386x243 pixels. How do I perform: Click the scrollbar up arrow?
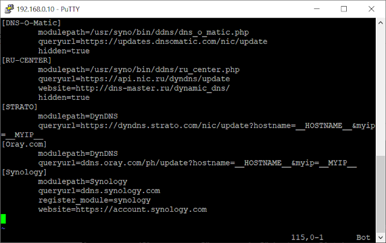(381, 23)
